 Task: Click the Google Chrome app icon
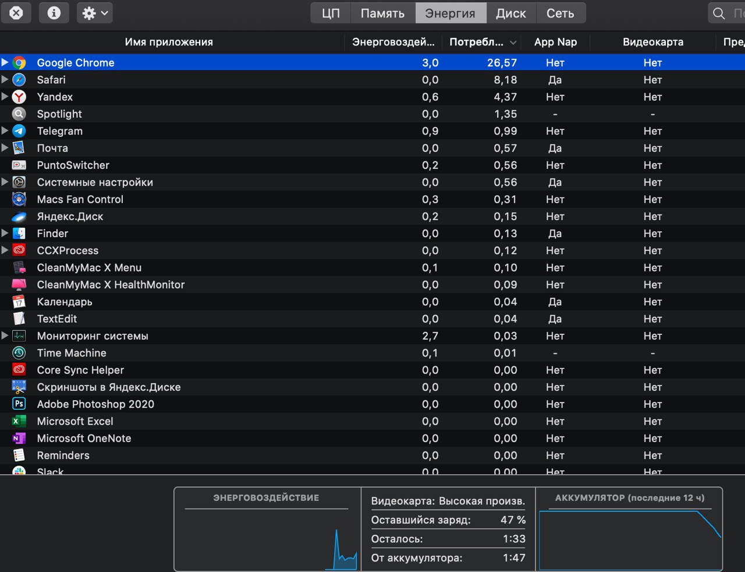pyautogui.click(x=19, y=63)
